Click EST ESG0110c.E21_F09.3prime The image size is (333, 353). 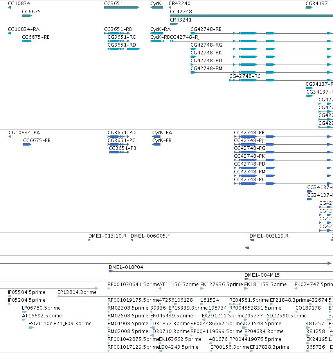(x=60, y=323)
